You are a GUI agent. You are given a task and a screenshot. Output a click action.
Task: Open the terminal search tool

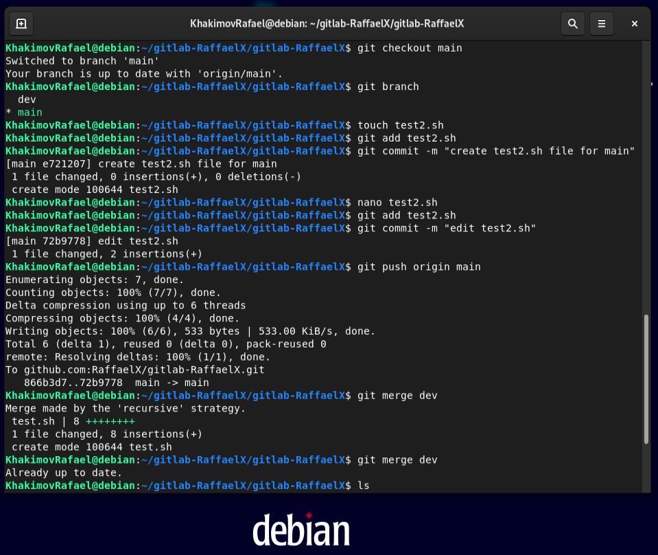[x=573, y=24]
